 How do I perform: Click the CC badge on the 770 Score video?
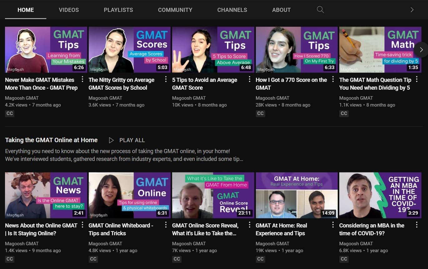260,113
